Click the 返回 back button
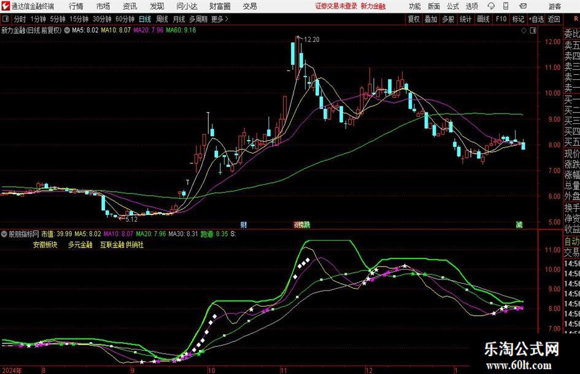 [554, 19]
